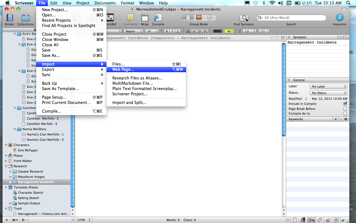Switch Group Mode to outliner view
356x223 pixels.
210,18
